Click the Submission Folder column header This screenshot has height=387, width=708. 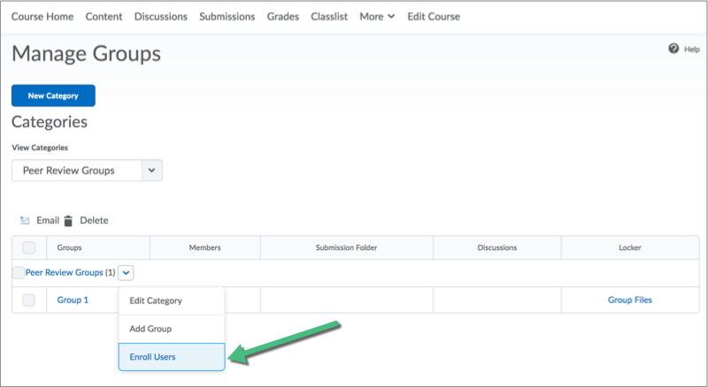(346, 247)
